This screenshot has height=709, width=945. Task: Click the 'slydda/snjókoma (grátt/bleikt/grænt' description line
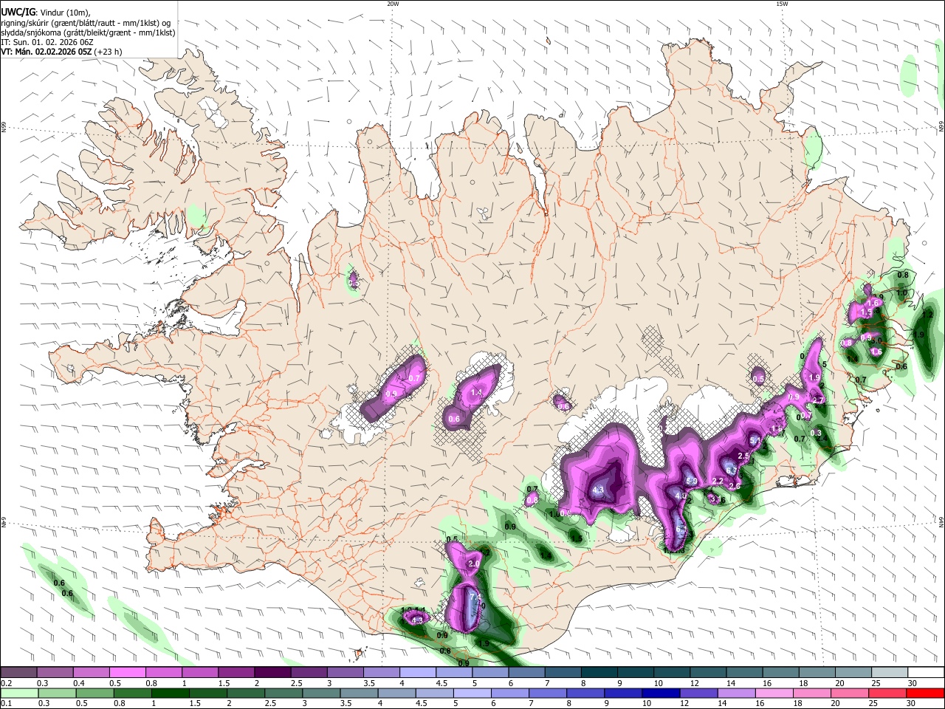point(88,32)
